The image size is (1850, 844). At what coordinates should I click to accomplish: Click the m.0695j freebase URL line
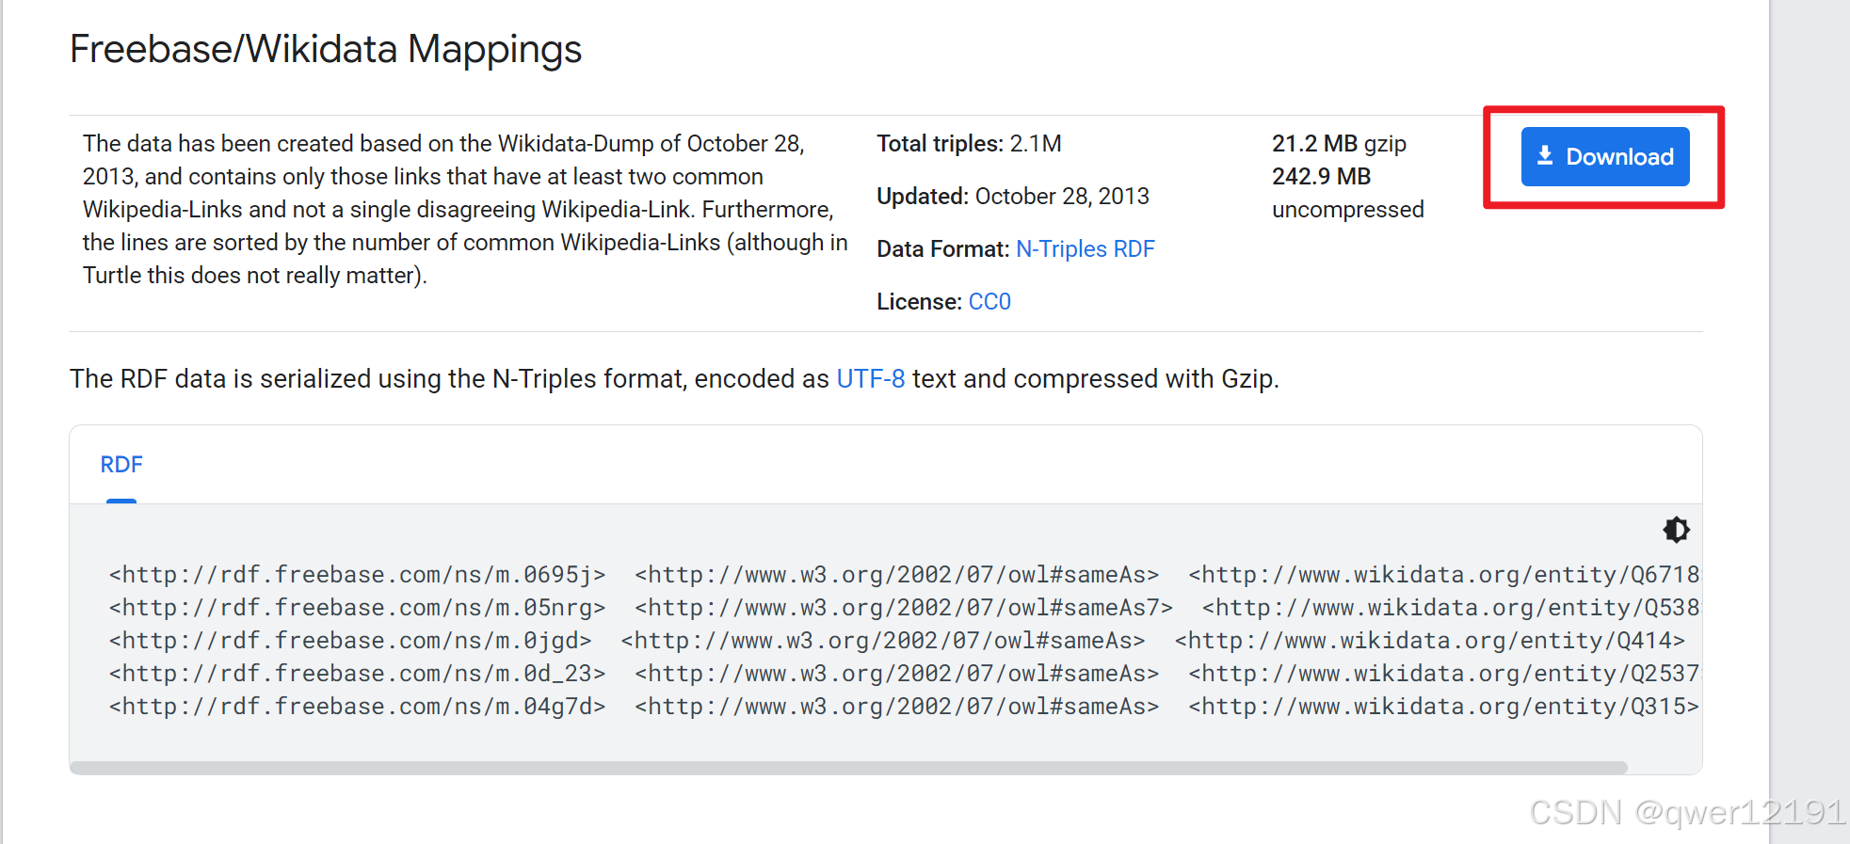point(357,575)
